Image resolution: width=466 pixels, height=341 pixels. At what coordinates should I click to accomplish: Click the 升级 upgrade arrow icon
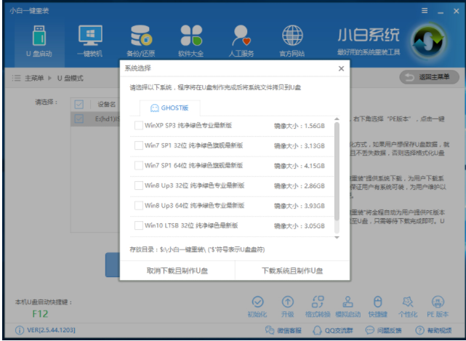coord(288,302)
